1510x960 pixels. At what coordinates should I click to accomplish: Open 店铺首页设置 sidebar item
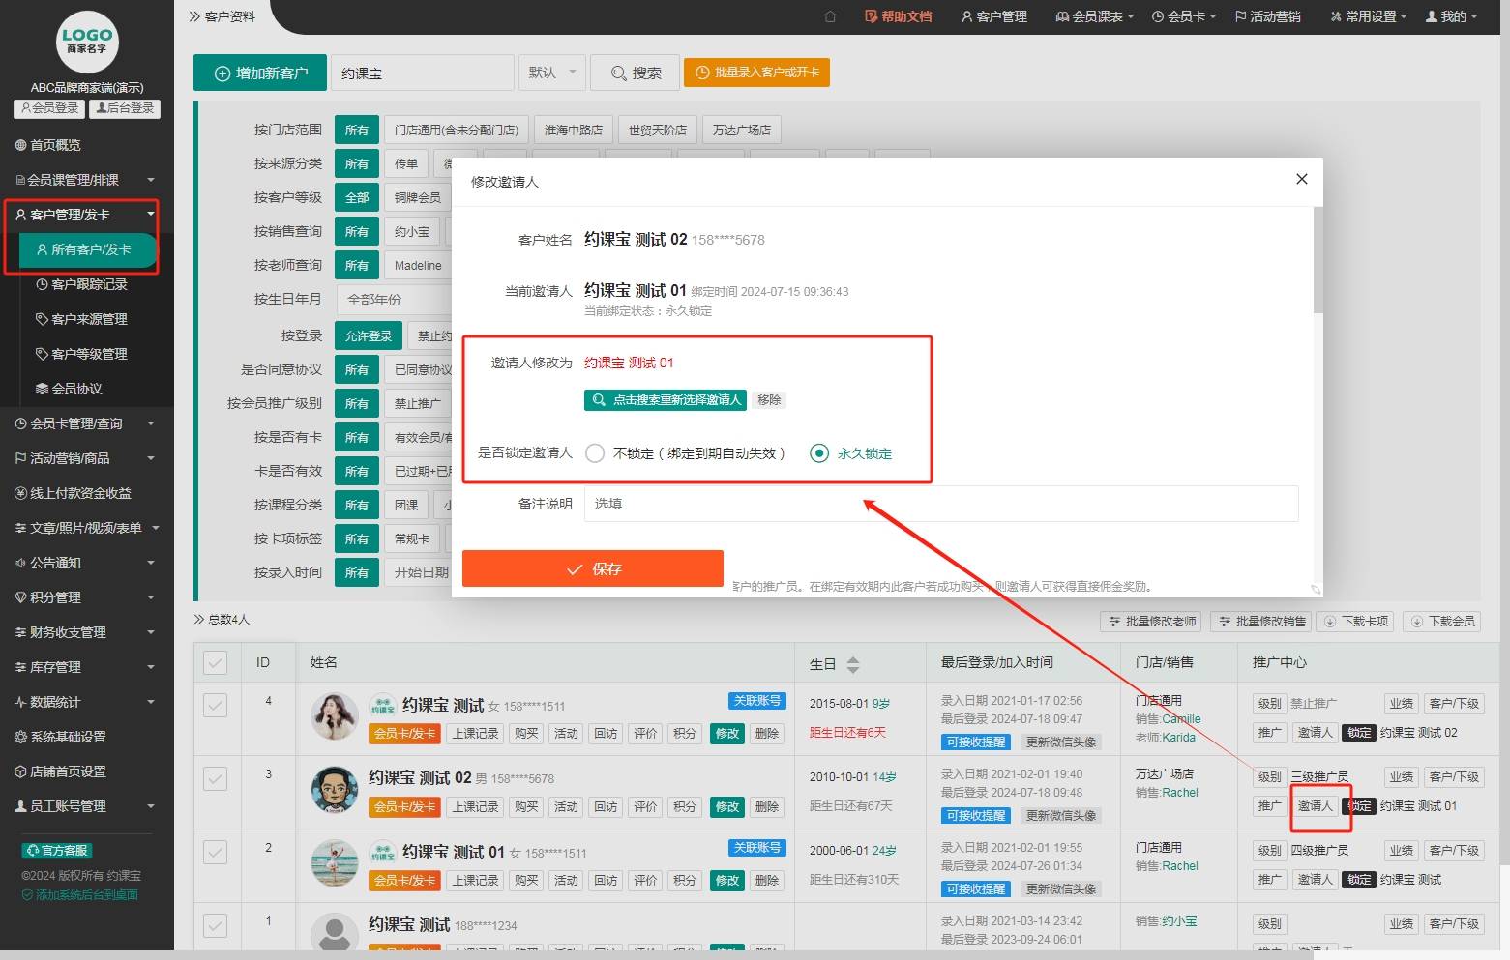(61, 771)
